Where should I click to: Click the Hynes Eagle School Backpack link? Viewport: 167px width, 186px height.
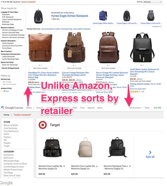click(70, 16)
